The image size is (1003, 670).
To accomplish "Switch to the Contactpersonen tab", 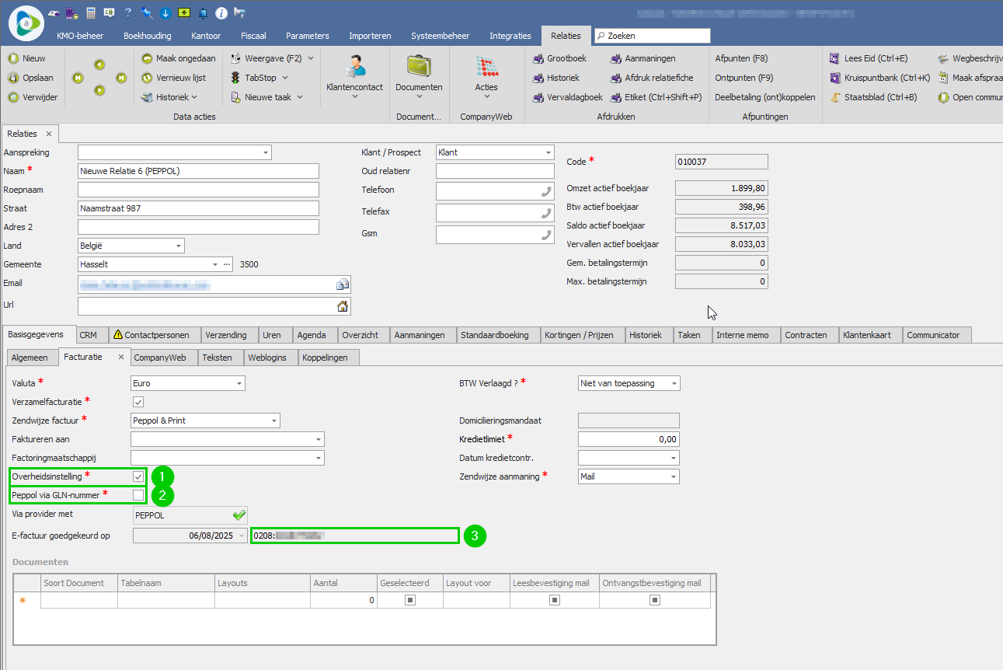I will [x=151, y=335].
